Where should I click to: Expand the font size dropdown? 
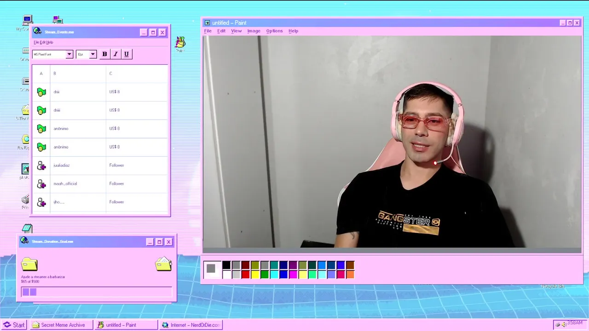[92, 54]
